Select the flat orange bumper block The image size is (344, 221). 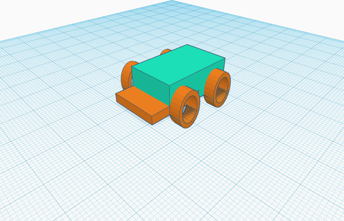143,105
